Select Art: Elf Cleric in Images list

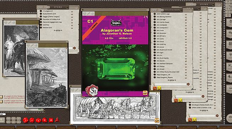point(161,36)
